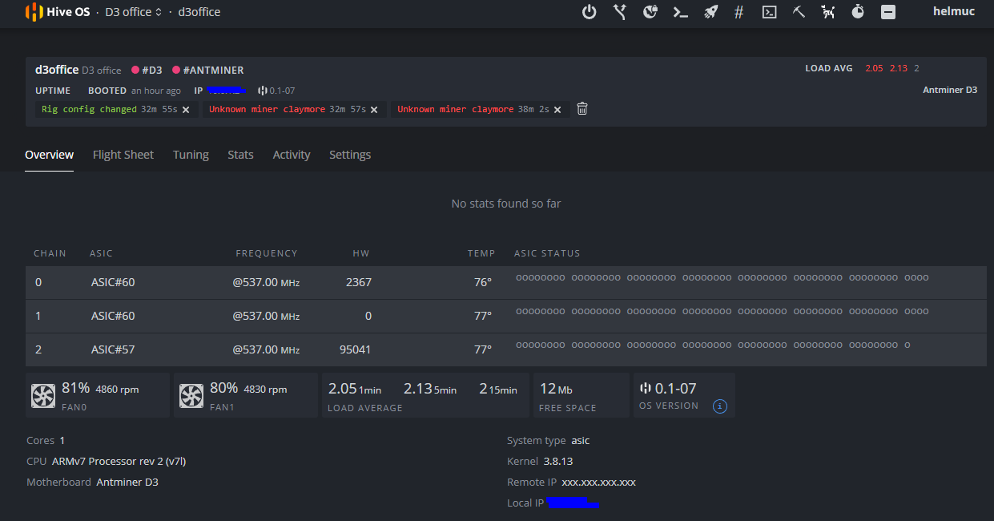
Task: Open the Tuning tab
Action: pos(191,155)
